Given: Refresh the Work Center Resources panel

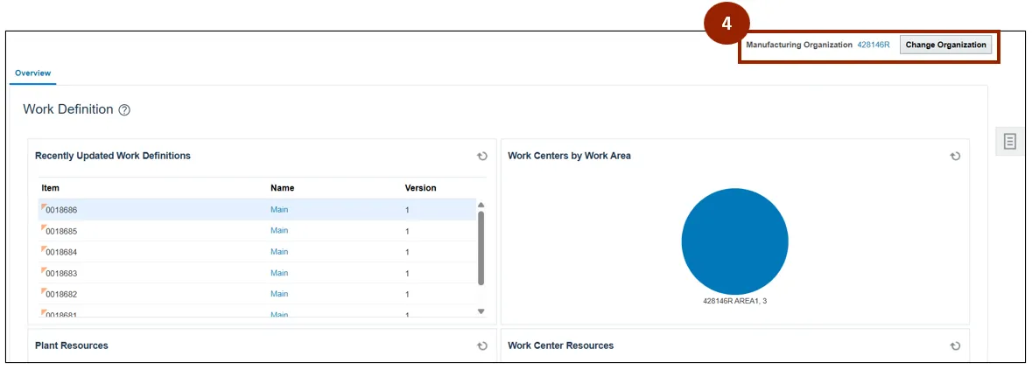Looking at the screenshot, I should [x=955, y=346].
